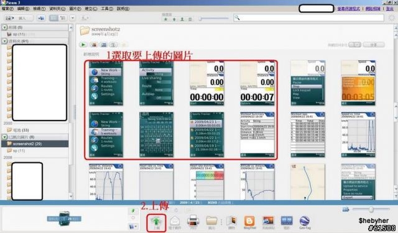Open the 說明 (Help) menu
The width and height of the screenshot is (398, 233).
(123, 9)
